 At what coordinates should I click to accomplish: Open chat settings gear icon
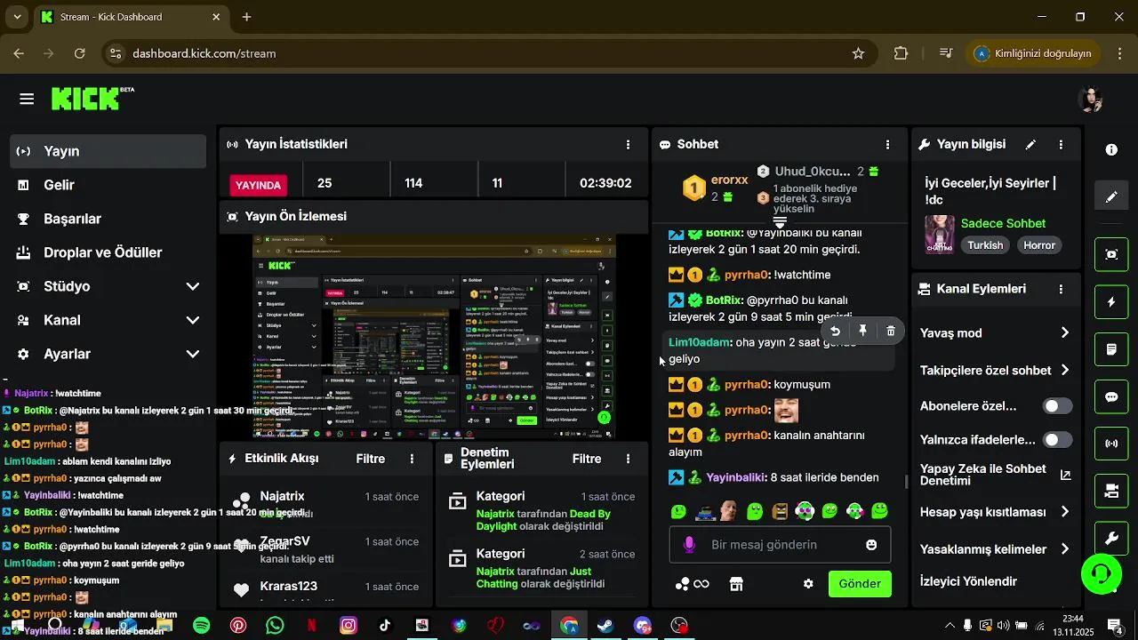(808, 584)
